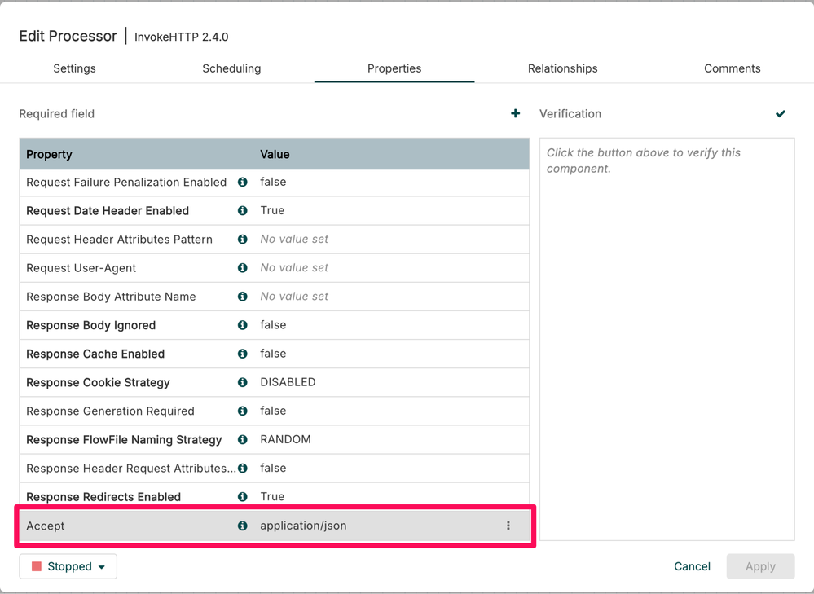Switch to the Settings tab
Viewport: 814px width, 594px height.
coord(74,68)
